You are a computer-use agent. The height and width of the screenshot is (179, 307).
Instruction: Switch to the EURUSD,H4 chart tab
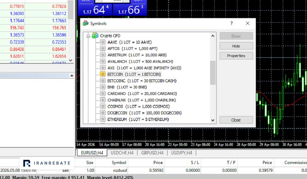[x=92, y=153]
